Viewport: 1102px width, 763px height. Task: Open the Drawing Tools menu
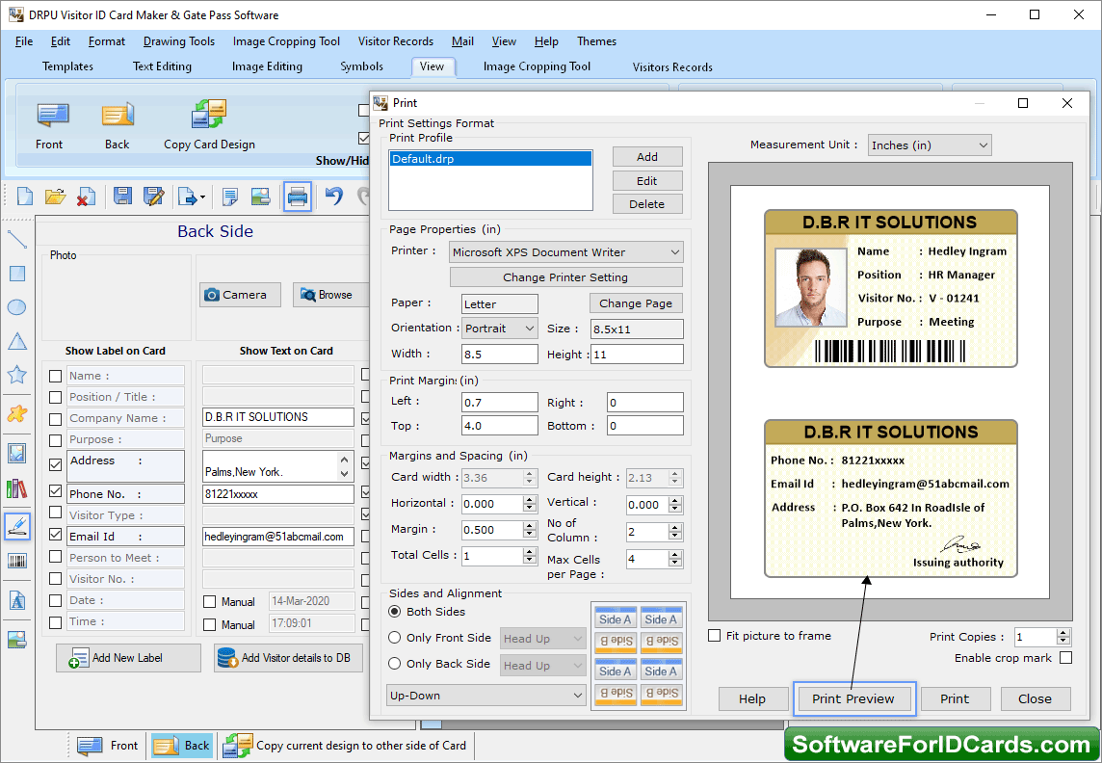179,41
